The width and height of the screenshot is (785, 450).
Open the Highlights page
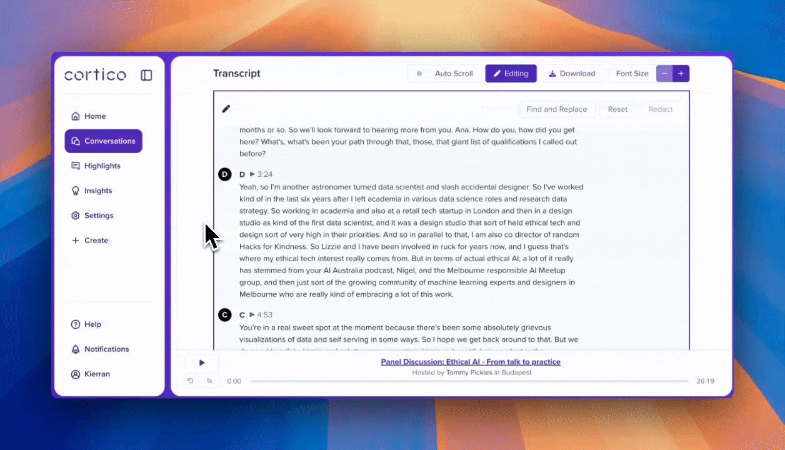point(102,166)
